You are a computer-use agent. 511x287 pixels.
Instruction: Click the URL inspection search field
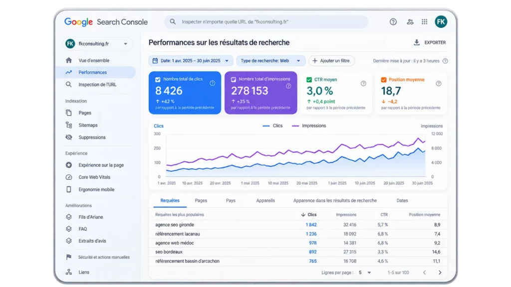[266, 22]
